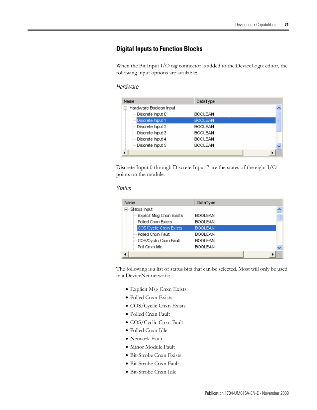Click the Publication 1734-UM015A-EN-E footer text
The width and height of the screenshot is (317, 410).
tap(247, 393)
